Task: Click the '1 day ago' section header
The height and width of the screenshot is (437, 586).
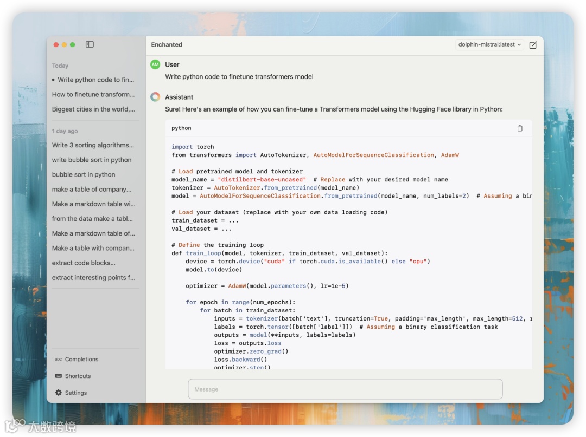Action: pos(65,131)
